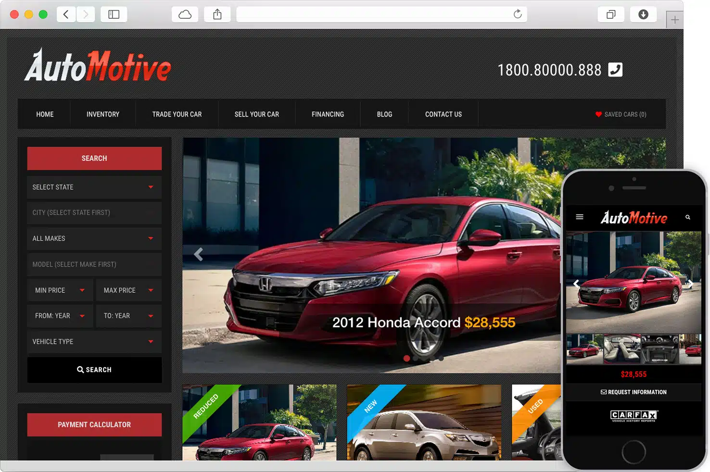Click the City (Select State First) field

[94, 212]
